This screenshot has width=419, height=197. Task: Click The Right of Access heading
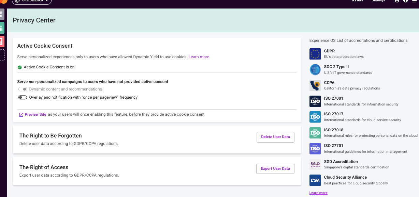(x=44, y=167)
